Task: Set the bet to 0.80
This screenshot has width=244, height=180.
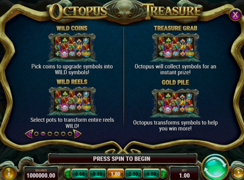Action: (98, 174)
